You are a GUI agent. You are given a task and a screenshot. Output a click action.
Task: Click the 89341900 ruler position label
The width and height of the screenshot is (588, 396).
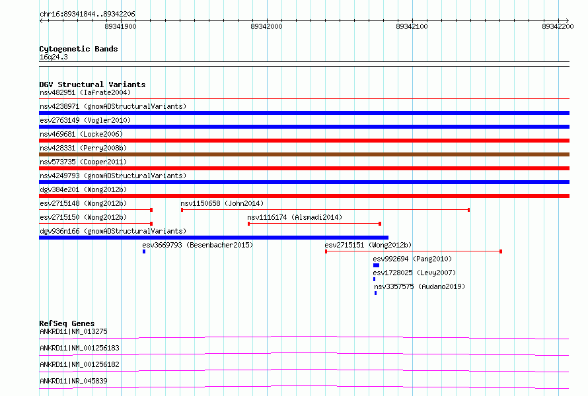coord(120,26)
